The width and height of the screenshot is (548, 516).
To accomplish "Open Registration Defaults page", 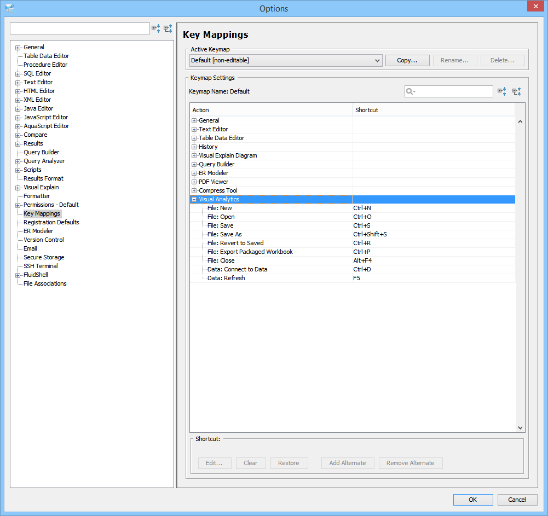I will pyautogui.click(x=51, y=222).
